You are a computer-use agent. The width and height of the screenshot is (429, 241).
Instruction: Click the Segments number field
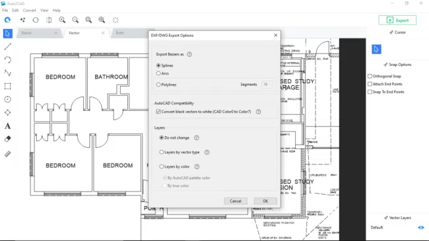tap(267, 85)
